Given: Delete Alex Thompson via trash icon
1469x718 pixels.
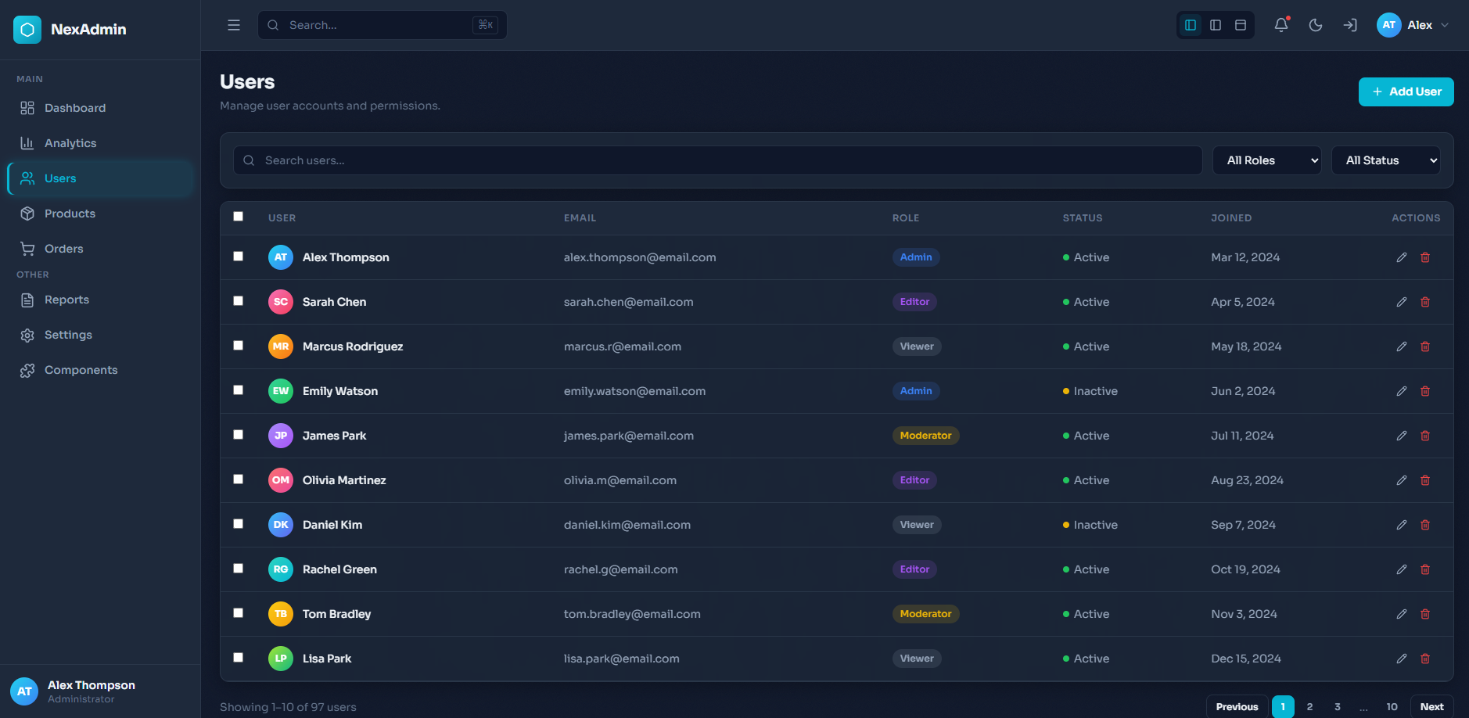Looking at the screenshot, I should 1425,257.
